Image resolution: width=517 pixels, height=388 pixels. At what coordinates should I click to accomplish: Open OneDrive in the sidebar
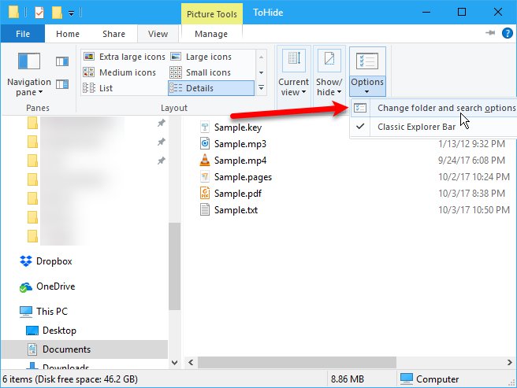55,286
